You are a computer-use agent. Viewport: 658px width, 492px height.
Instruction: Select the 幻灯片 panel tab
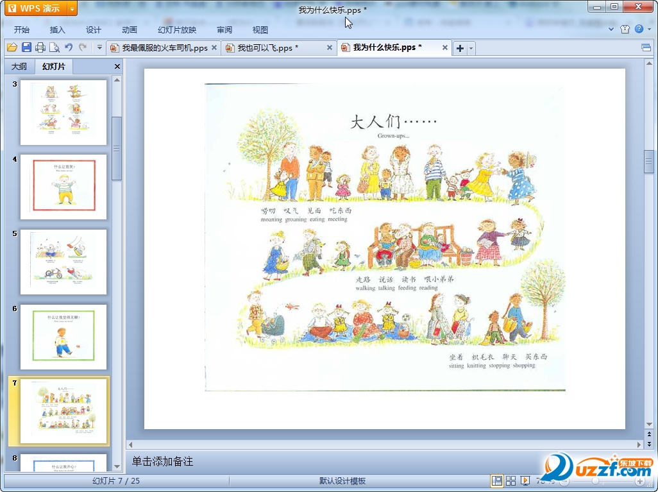(53, 66)
